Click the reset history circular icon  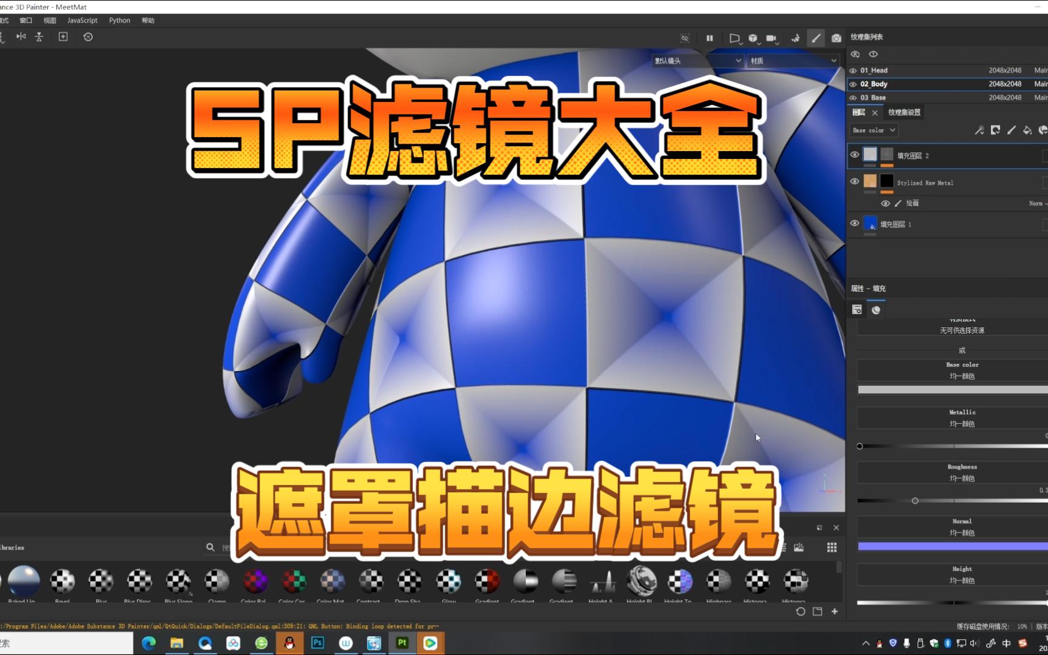88,37
